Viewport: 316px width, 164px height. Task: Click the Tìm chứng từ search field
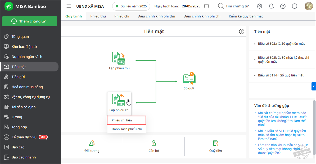(237, 6)
